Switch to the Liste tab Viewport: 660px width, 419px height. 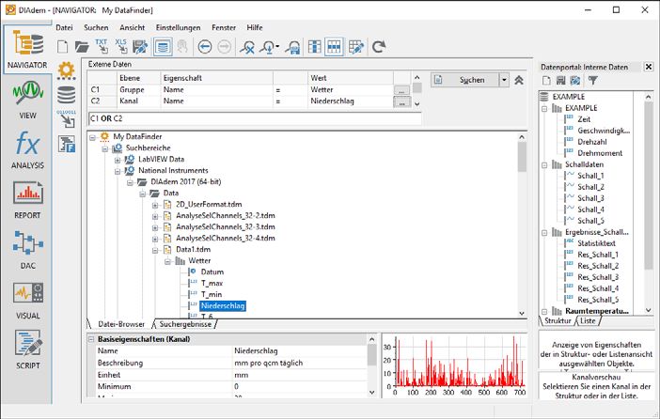click(x=588, y=320)
